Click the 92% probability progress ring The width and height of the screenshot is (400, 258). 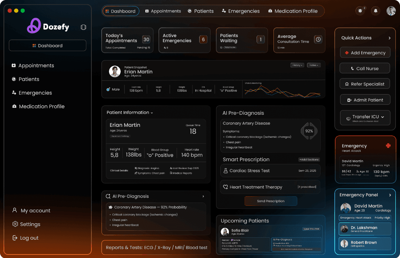click(x=309, y=131)
